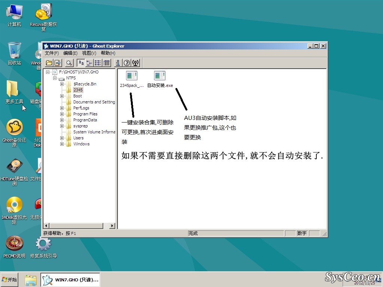Open the file explorer icon on taskbar
This screenshot has height=287, width=383.
(x=31, y=280)
